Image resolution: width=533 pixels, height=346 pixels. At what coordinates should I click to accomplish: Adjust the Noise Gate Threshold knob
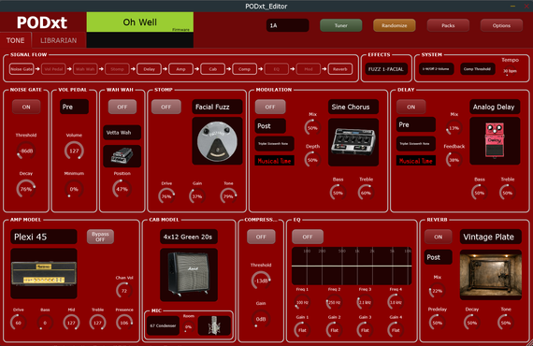[x=26, y=151]
